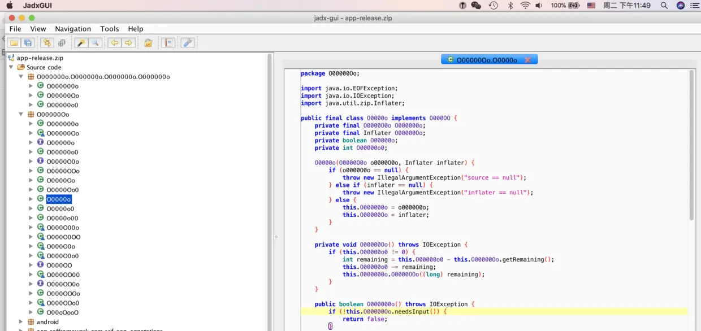Image resolution: width=701 pixels, height=331 pixels.
Task: Expand the O000OO interface node
Action: (31, 265)
